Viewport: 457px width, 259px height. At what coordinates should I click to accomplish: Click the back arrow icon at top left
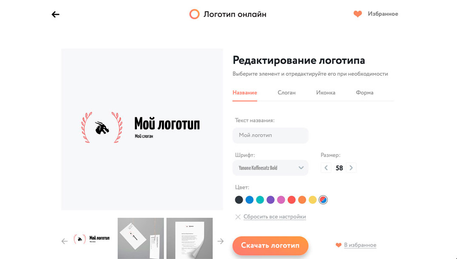55,14
